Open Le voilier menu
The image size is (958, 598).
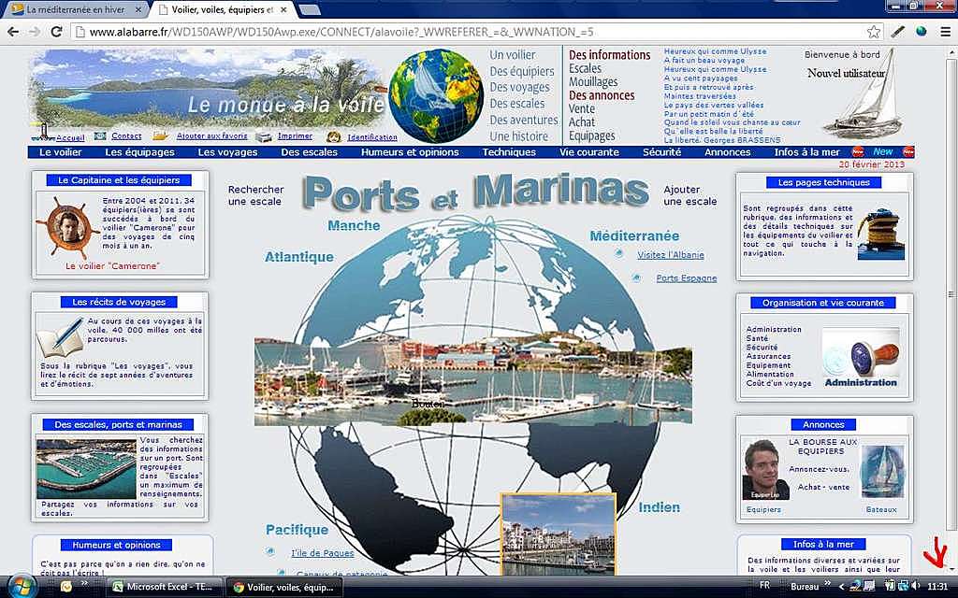(61, 152)
